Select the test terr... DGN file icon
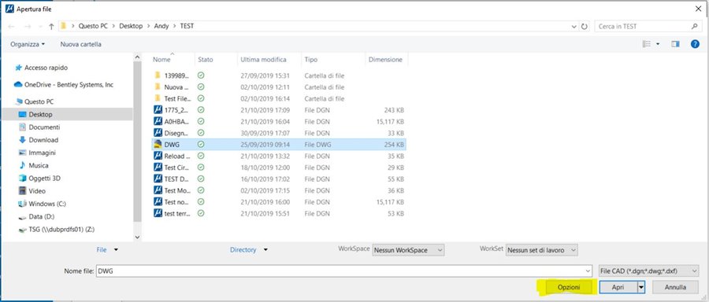 [158, 213]
